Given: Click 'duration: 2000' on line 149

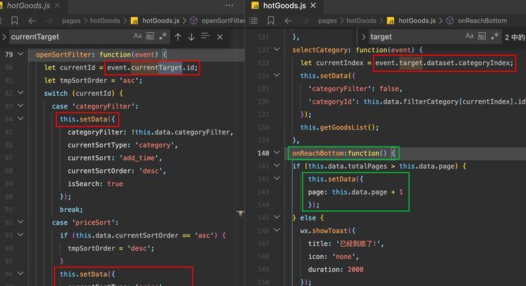Looking at the screenshot, I should pos(335,270).
